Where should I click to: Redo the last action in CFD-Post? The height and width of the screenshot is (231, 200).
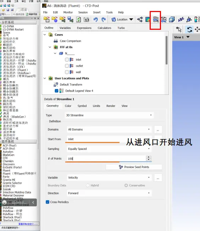104,20
